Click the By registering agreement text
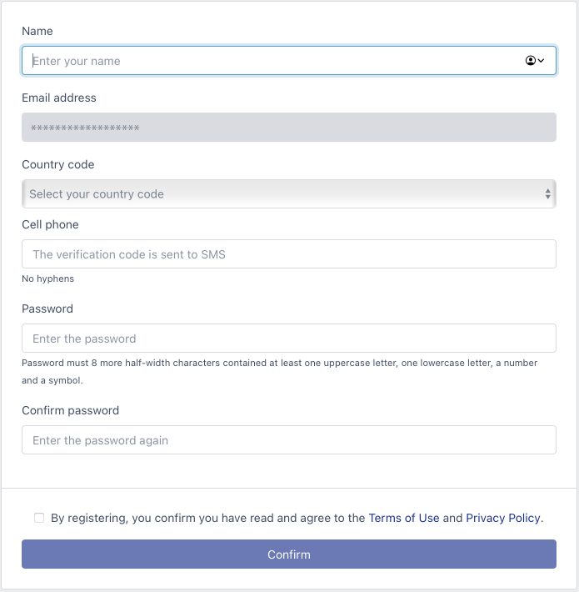Screen dimensions: 579x592 pyautogui.click(x=297, y=518)
